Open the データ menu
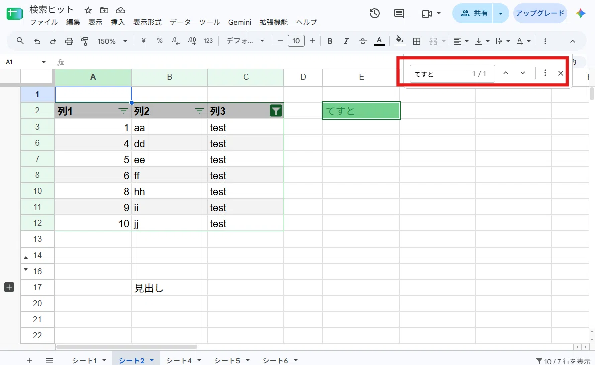 (x=180, y=22)
